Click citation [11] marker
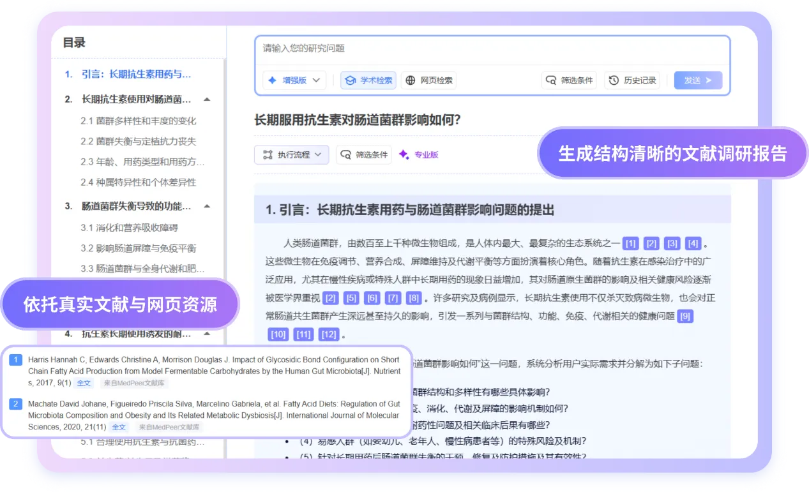Image resolution: width=809 pixels, height=492 pixels. click(x=303, y=334)
